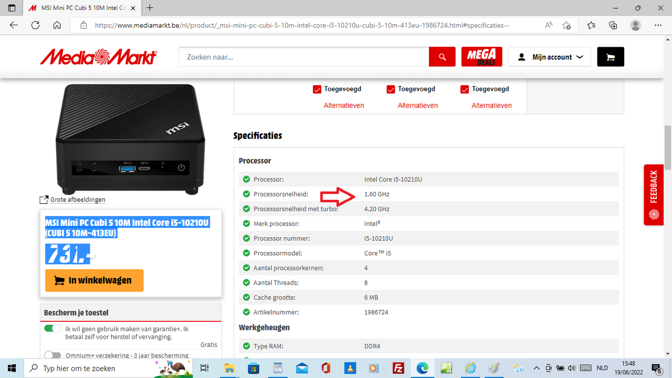Click the MSI Cubi product image
This screenshot has width=672, height=378.
pyautogui.click(x=130, y=139)
